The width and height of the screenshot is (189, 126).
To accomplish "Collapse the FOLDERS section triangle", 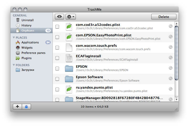I will coord(14,65).
